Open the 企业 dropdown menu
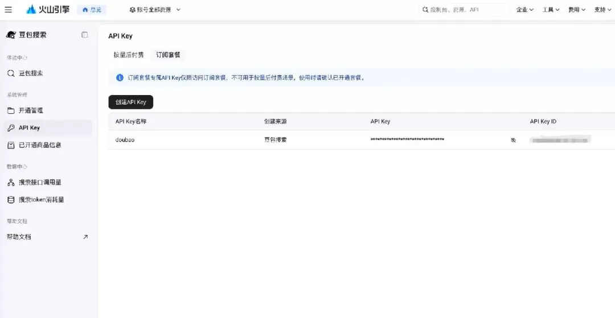This screenshot has height=318, width=615. [x=525, y=10]
